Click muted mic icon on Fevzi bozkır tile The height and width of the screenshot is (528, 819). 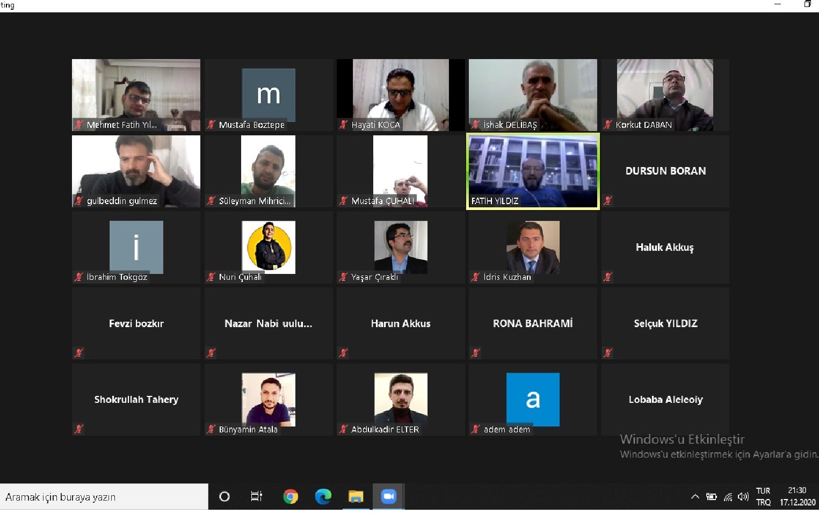(x=79, y=353)
